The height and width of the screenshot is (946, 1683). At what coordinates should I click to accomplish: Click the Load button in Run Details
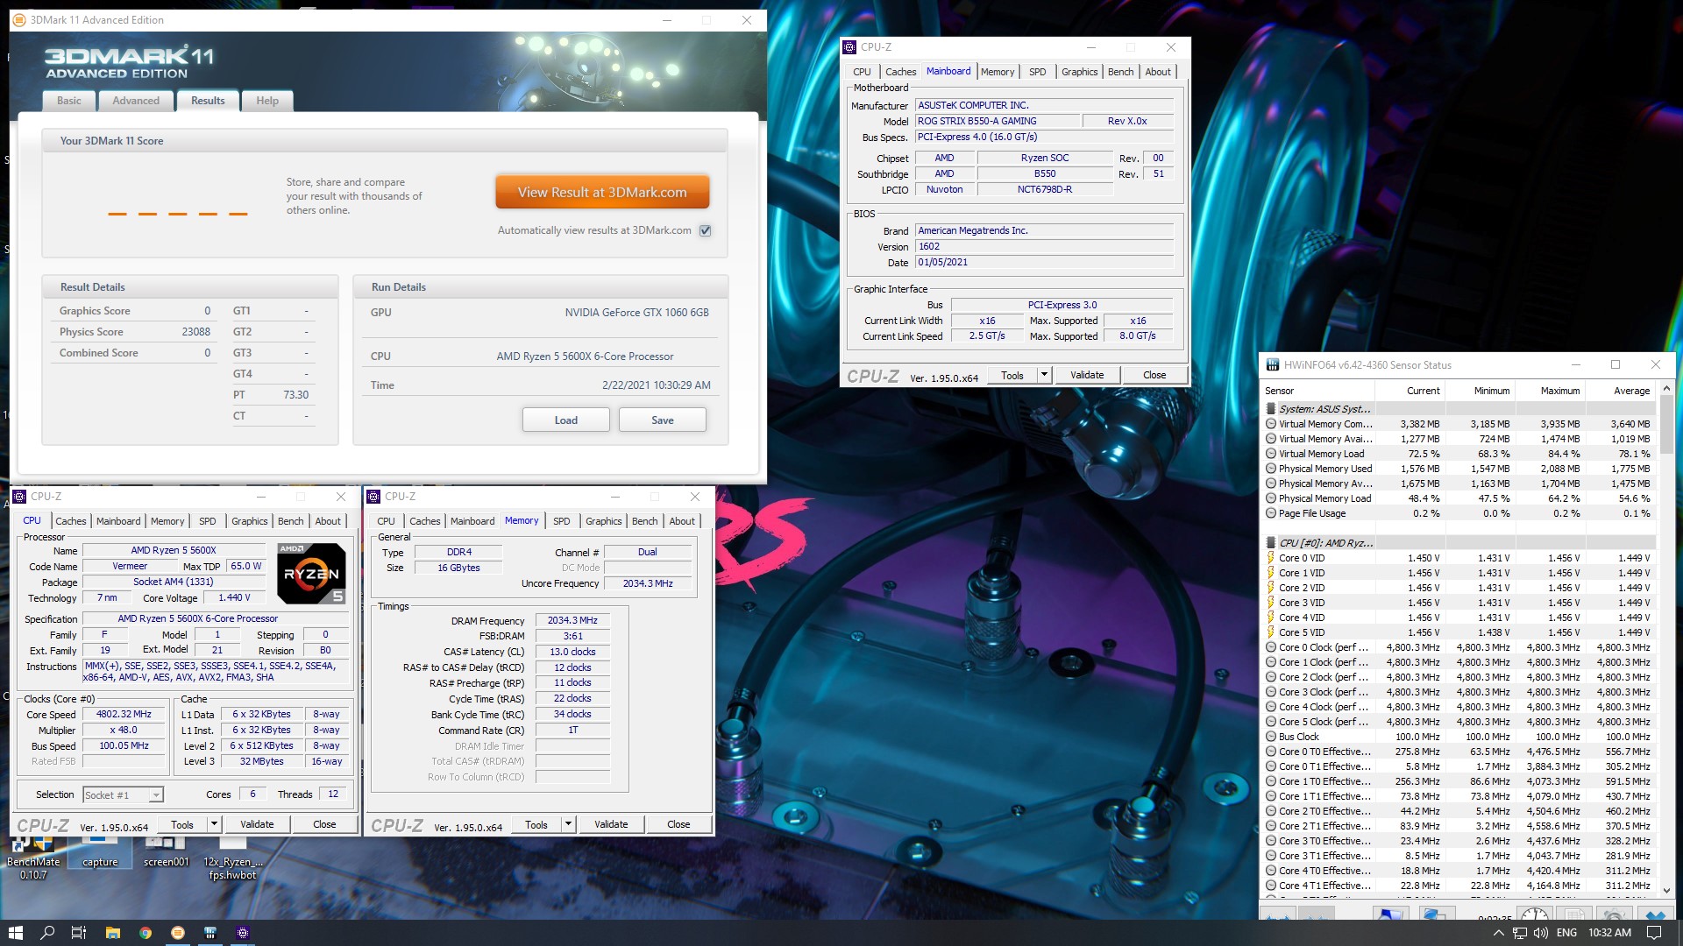coord(566,420)
